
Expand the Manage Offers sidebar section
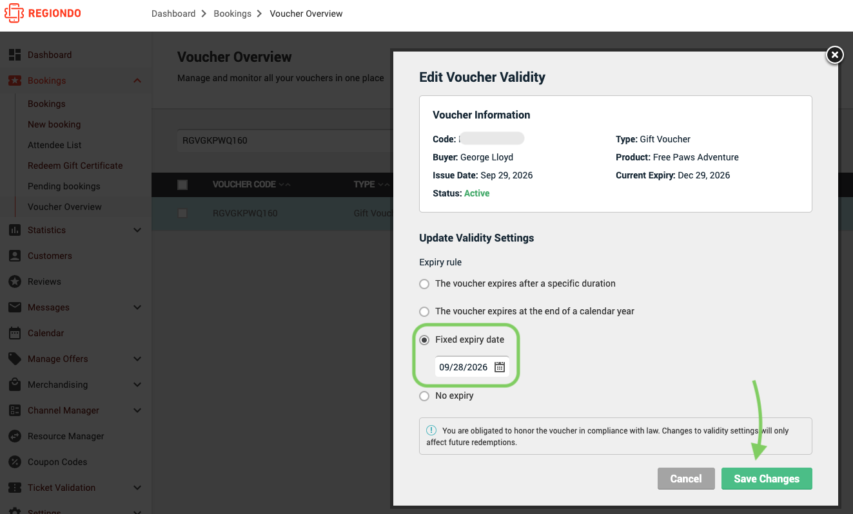[137, 359]
